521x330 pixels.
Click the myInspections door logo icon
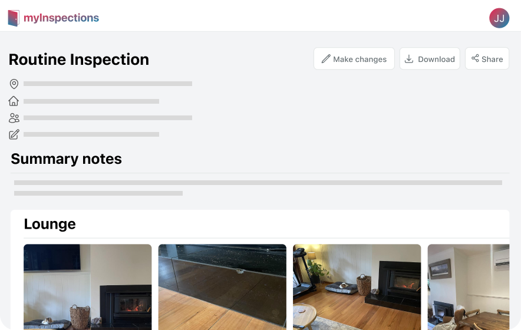(14, 18)
